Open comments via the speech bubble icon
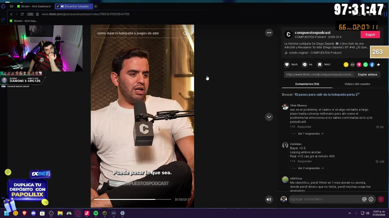This screenshot has width=389, height=218. click(305, 64)
